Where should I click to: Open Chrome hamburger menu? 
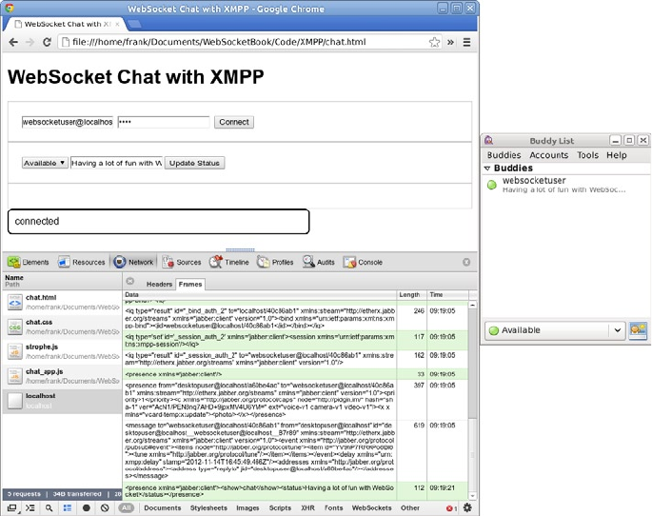tap(467, 42)
